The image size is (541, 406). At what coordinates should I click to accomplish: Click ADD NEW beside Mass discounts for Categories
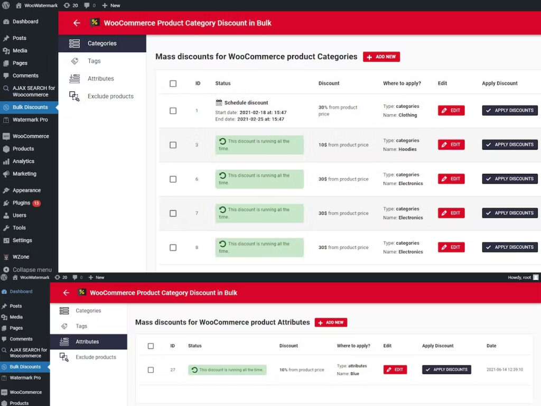click(381, 57)
